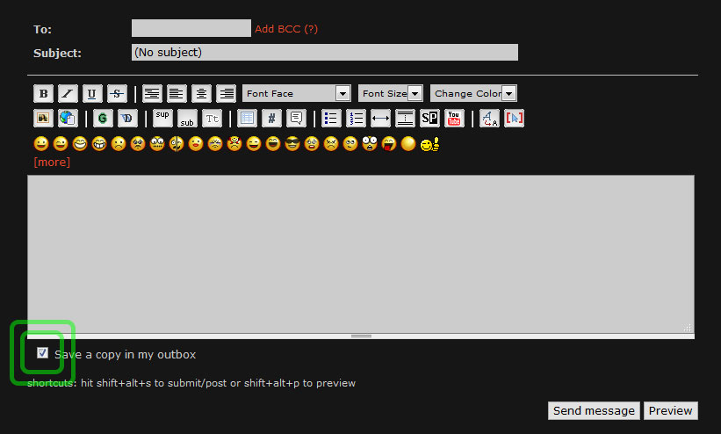721x434 pixels.
Task: Insert a hyperlink with the globe icon
Action: (x=68, y=119)
